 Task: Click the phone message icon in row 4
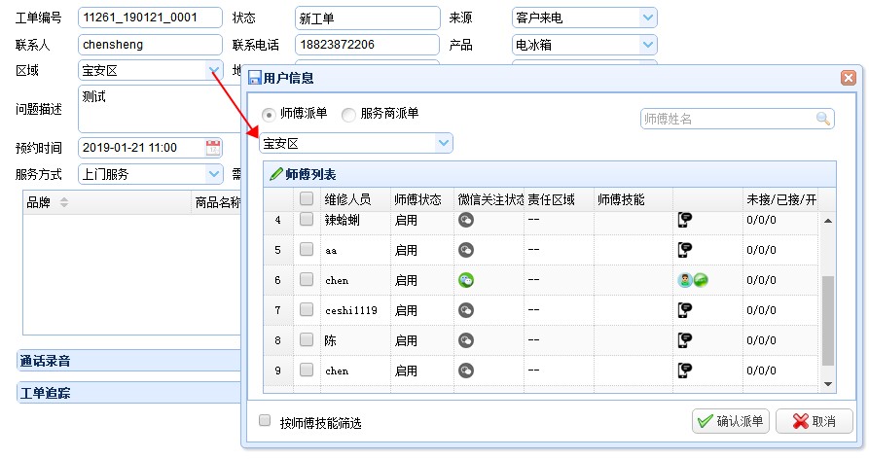click(685, 220)
